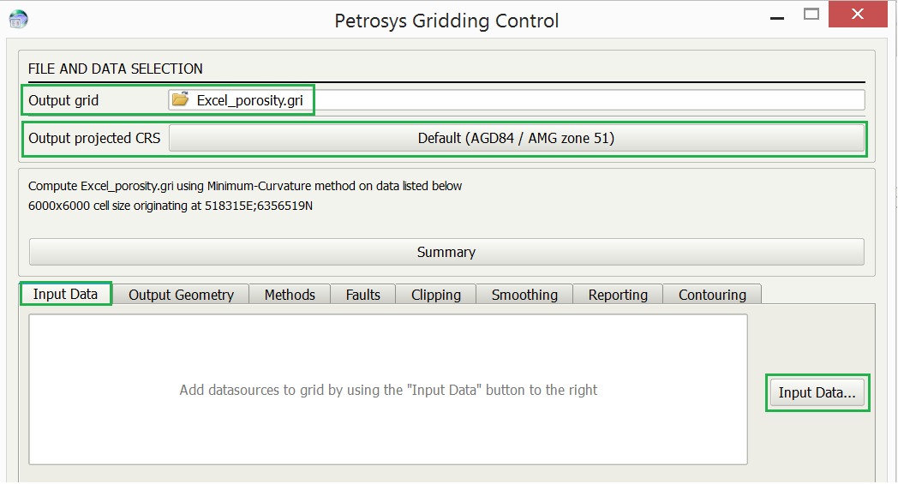This screenshot has height=484, width=898.
Task: Click the Petrosys Gridding Control title bar text
Action: [x=446, y=21]
